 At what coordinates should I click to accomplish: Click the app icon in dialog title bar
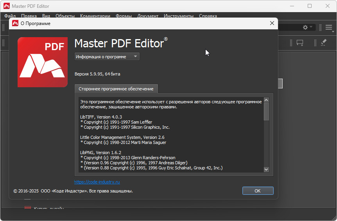coord(15,23)
